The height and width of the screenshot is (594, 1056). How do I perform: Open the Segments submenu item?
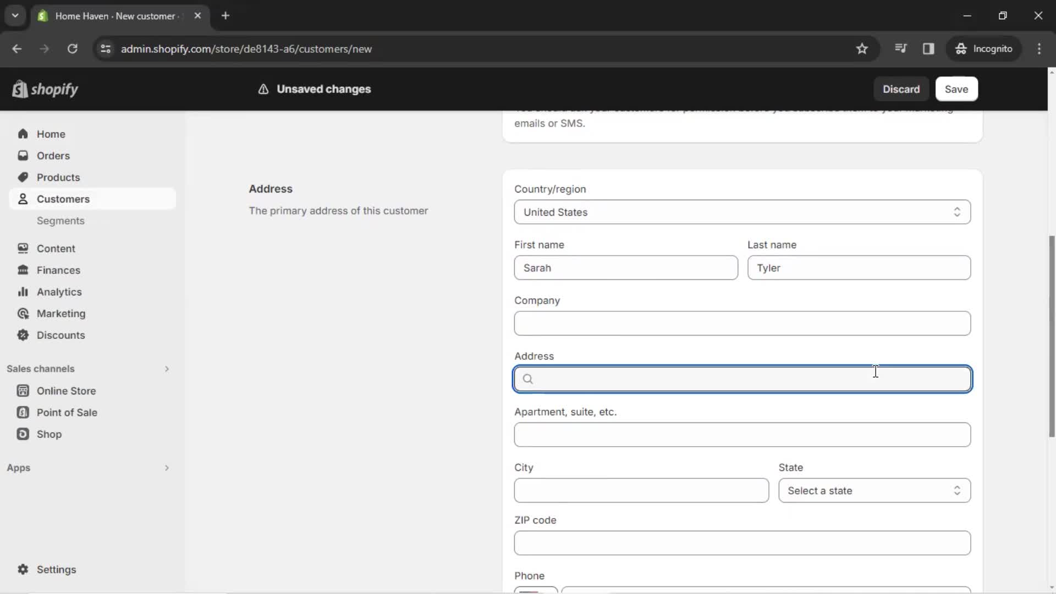click(x=61, y=221)
